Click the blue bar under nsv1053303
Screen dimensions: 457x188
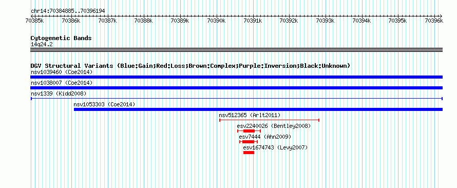[x=258, y=109]
